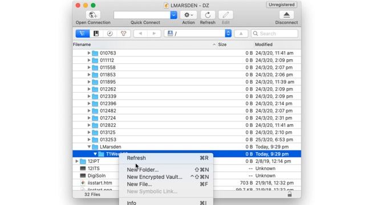365x205 pixels.
Task: Click the 12ITS drive icon
Action: tap(83, 169)
